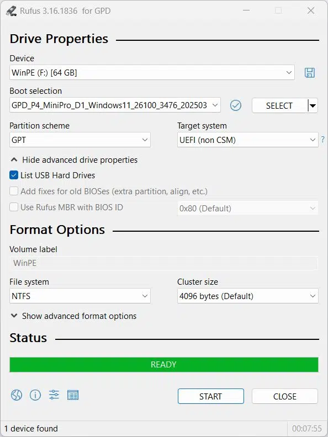328x437 pixels.
Task: Toggle Add fixes for old BIOSes checkbox
Action: [x=14, y=191]
